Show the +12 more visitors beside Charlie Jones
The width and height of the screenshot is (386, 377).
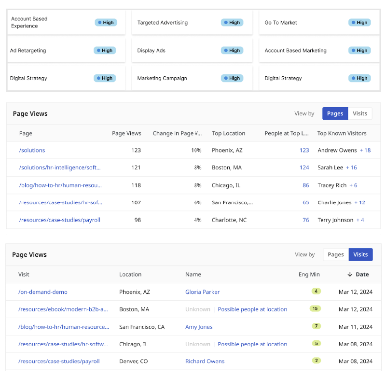point(360,203)
